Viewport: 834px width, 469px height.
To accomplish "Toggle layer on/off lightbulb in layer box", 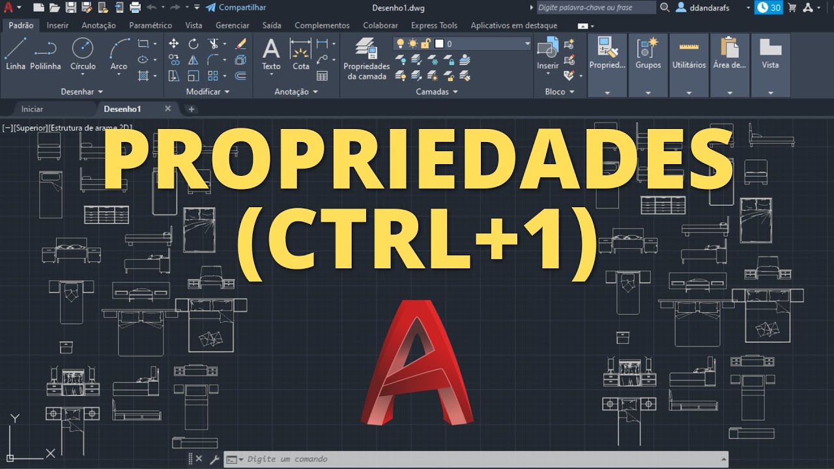I will pos(401,44).
